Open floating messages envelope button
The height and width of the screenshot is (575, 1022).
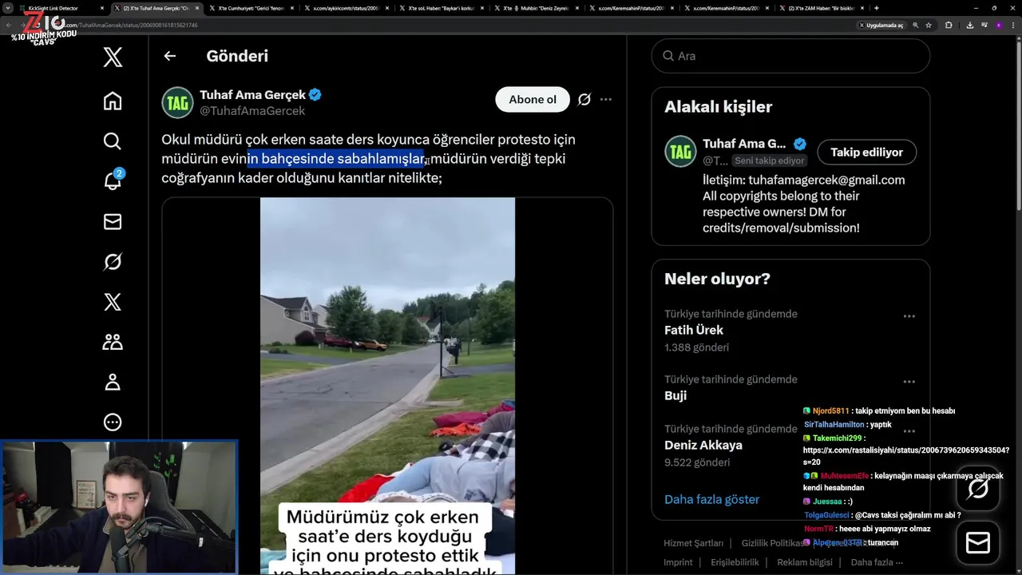[978, 543]
